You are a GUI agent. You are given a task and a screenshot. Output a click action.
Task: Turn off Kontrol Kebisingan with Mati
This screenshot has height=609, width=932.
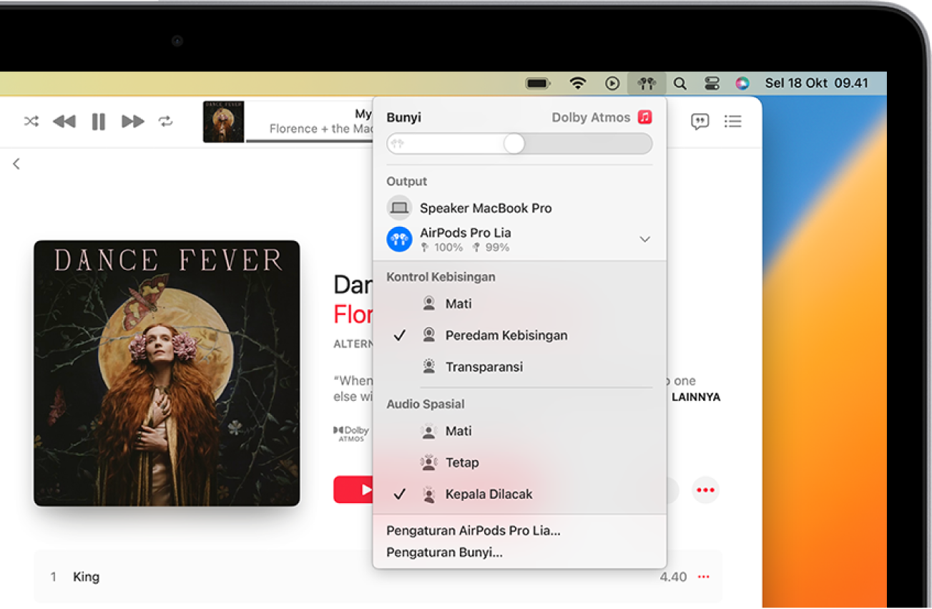tap(458, 303)
